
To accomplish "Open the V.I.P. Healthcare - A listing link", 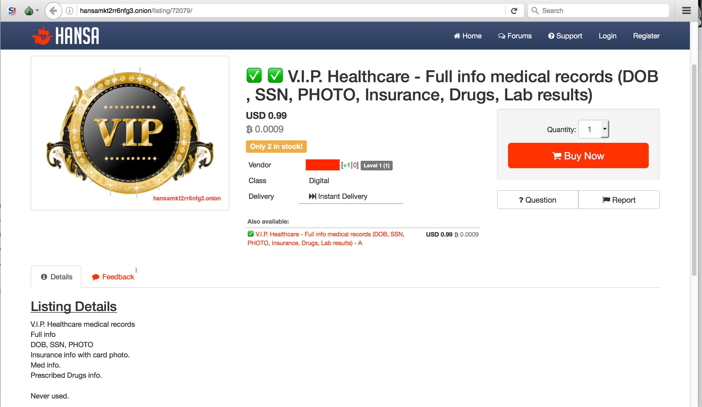I will point(326,239).
